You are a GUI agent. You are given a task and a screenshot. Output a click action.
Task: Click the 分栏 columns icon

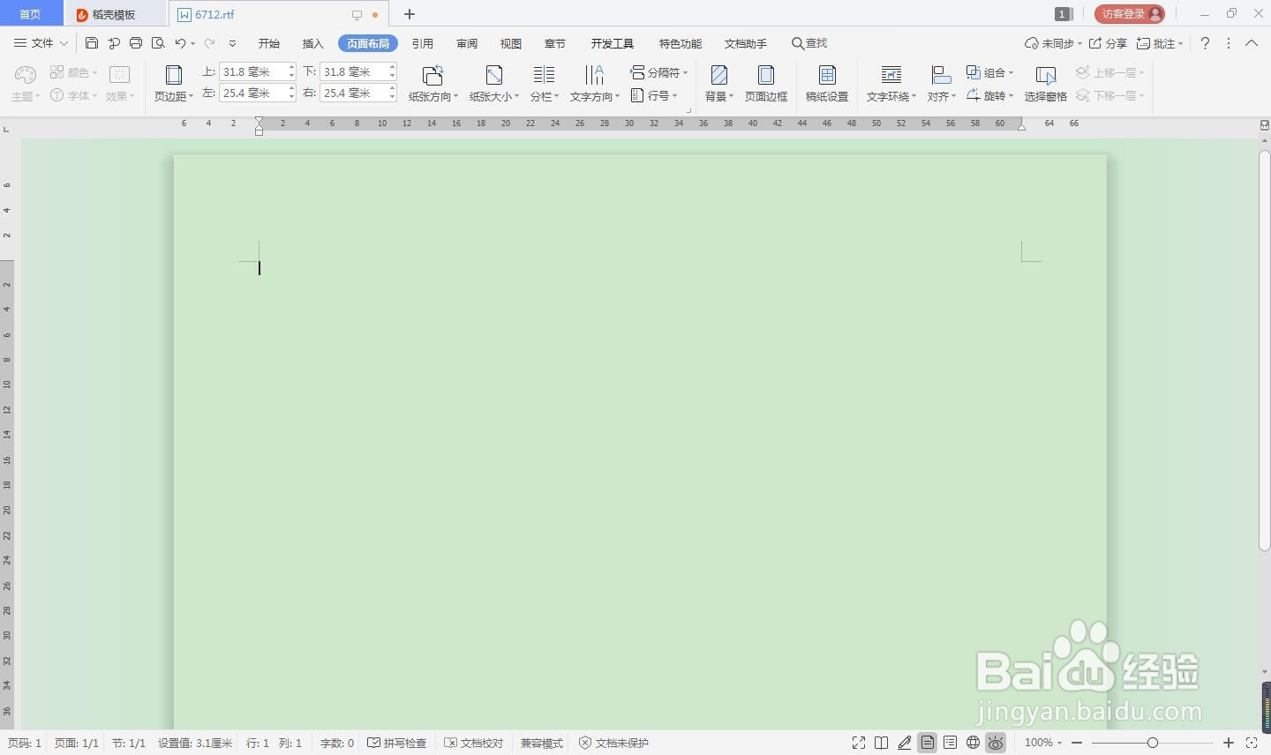(x=544, y=76)
